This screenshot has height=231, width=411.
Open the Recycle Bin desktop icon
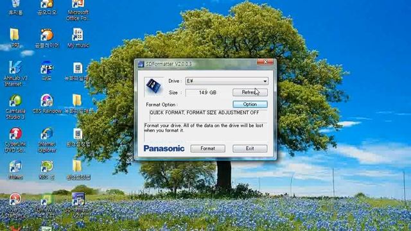click(15, 7)
